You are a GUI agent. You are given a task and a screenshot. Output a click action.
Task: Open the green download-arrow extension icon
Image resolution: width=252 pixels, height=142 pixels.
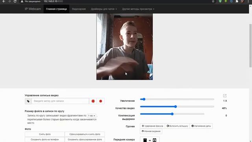(x=226, y=1)
